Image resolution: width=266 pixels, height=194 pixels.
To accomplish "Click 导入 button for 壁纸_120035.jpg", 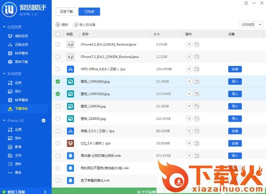I will pos(235,119).
